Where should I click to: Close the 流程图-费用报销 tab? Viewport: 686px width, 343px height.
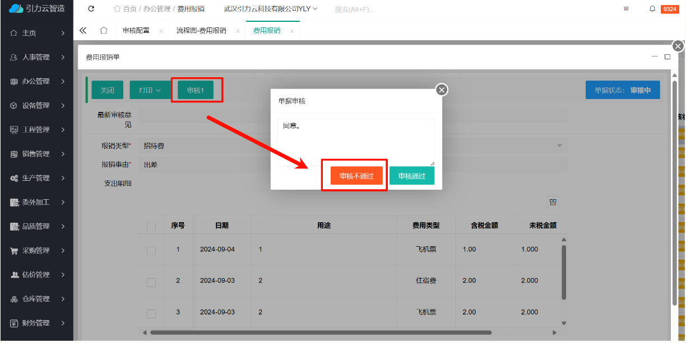coord(238,31)
